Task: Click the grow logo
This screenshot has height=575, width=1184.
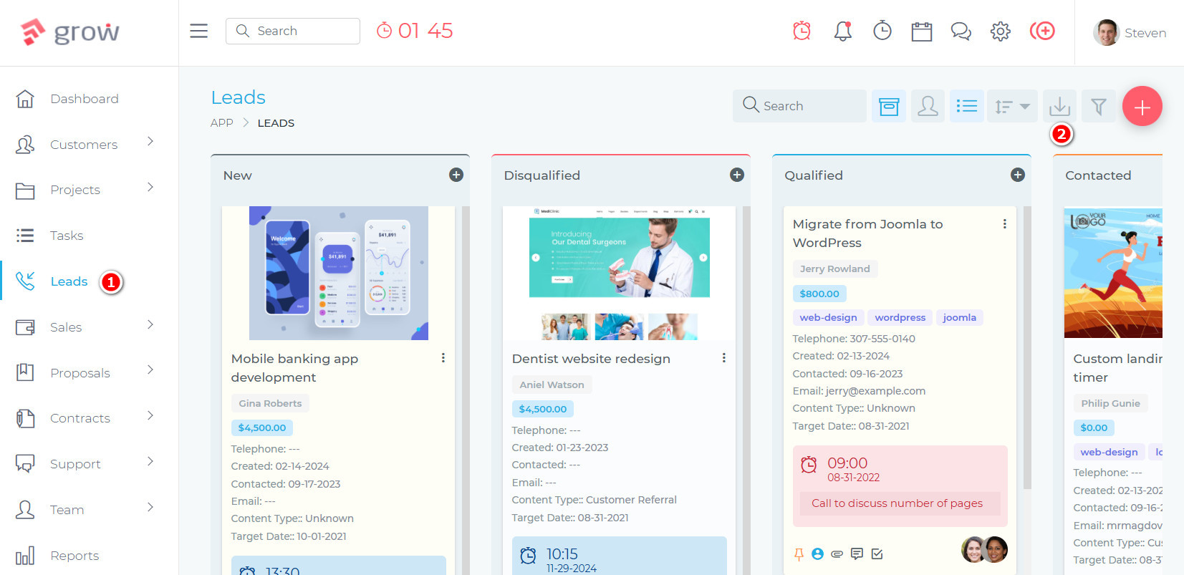Action: pyautogui.click(x=70, y=32)
